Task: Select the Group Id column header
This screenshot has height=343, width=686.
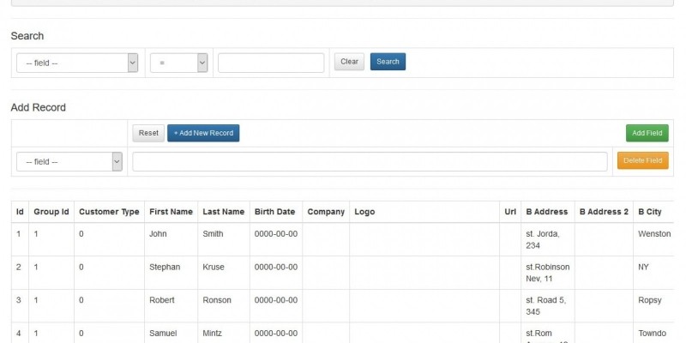Action: pyautogui.click(x=51, y=212)
